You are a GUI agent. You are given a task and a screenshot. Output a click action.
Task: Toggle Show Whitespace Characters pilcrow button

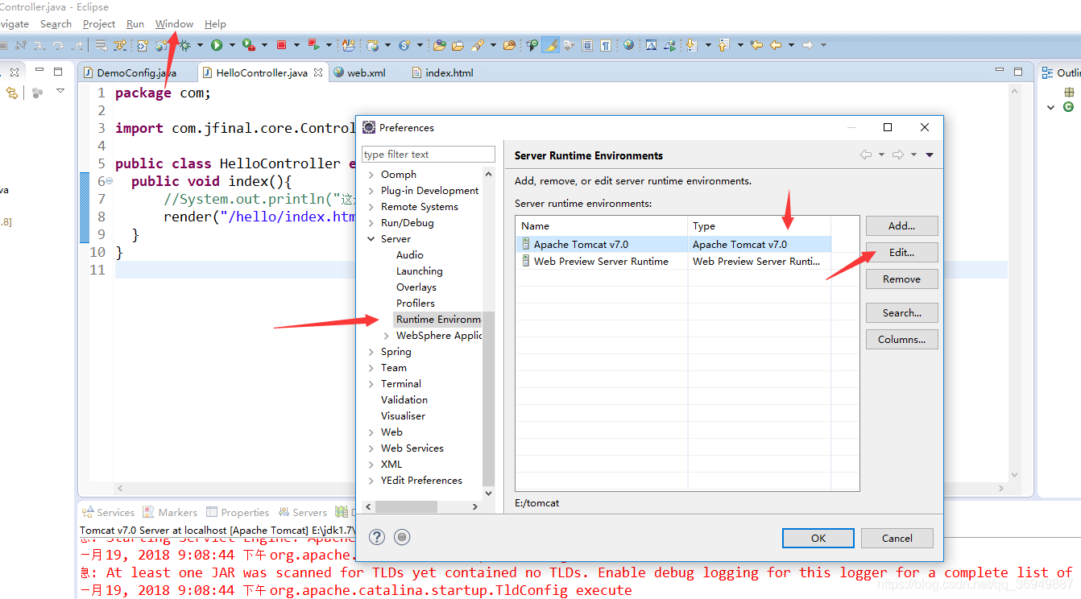[x=606, y=45]
